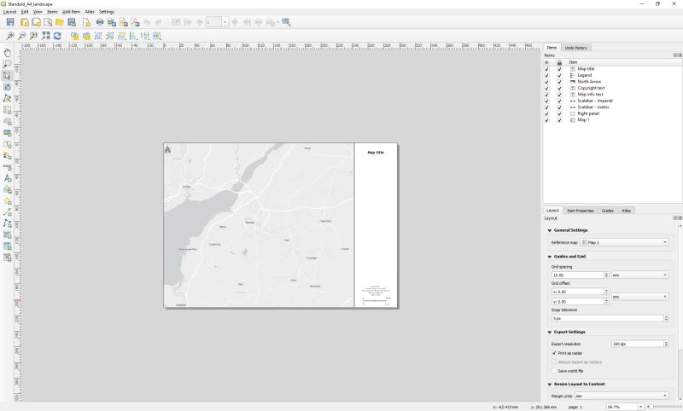This screenshot has height=411, width=683.
Task: Open the Margin units dropdown
Action: click(622, 396)
